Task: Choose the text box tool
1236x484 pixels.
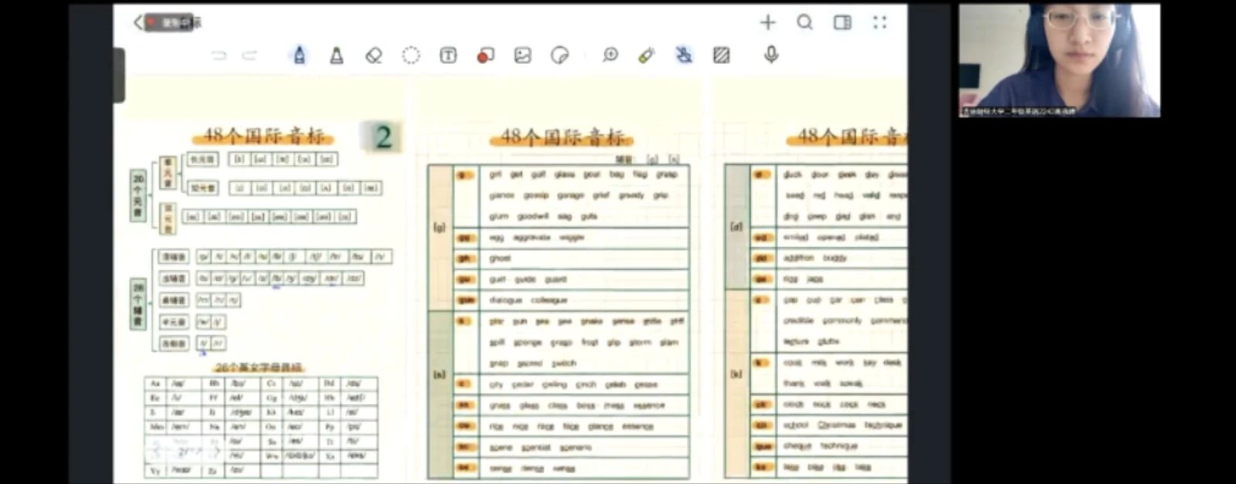Action: [448, 55]
